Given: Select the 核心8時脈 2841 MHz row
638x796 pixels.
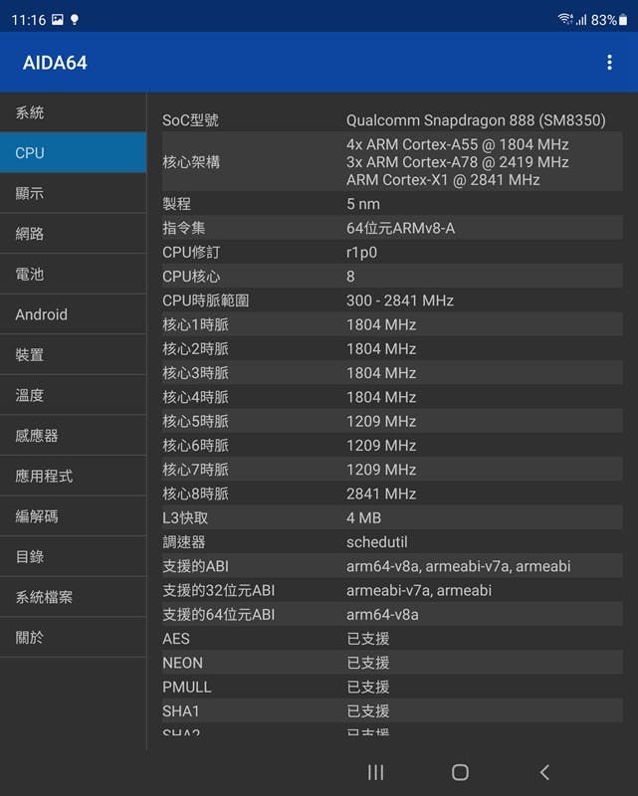Looking at the screenshot, I should click(x=392, y=494).
